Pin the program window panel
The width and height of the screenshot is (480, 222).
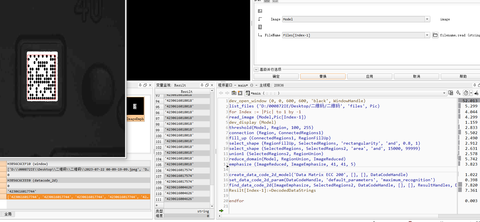pyautogui.click(x=475, y=85)
